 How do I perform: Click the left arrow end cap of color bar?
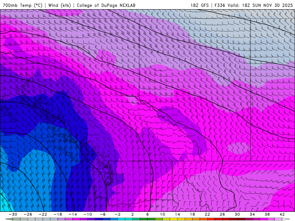9,219
